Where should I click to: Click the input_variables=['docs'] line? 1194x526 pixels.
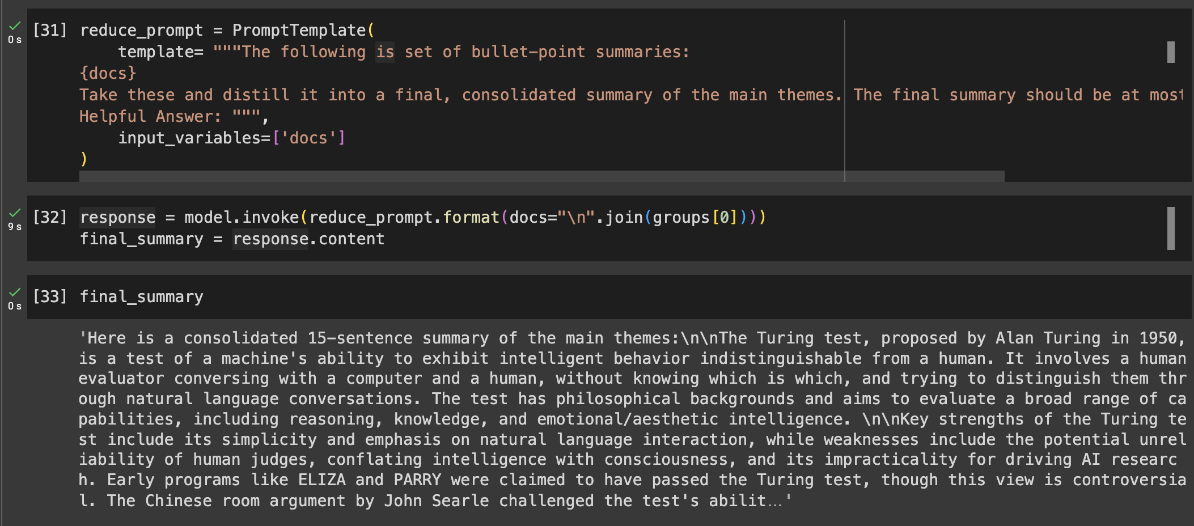click(x=231, y=138)
